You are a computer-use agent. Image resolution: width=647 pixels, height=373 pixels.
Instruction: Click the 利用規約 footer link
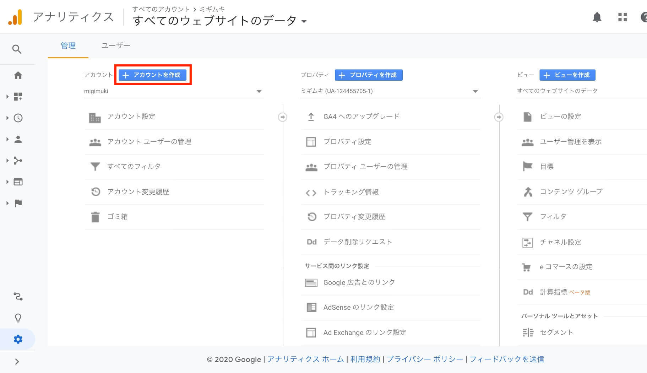coord(365,359)
